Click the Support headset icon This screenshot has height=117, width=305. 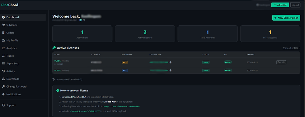tap(3, 105)
